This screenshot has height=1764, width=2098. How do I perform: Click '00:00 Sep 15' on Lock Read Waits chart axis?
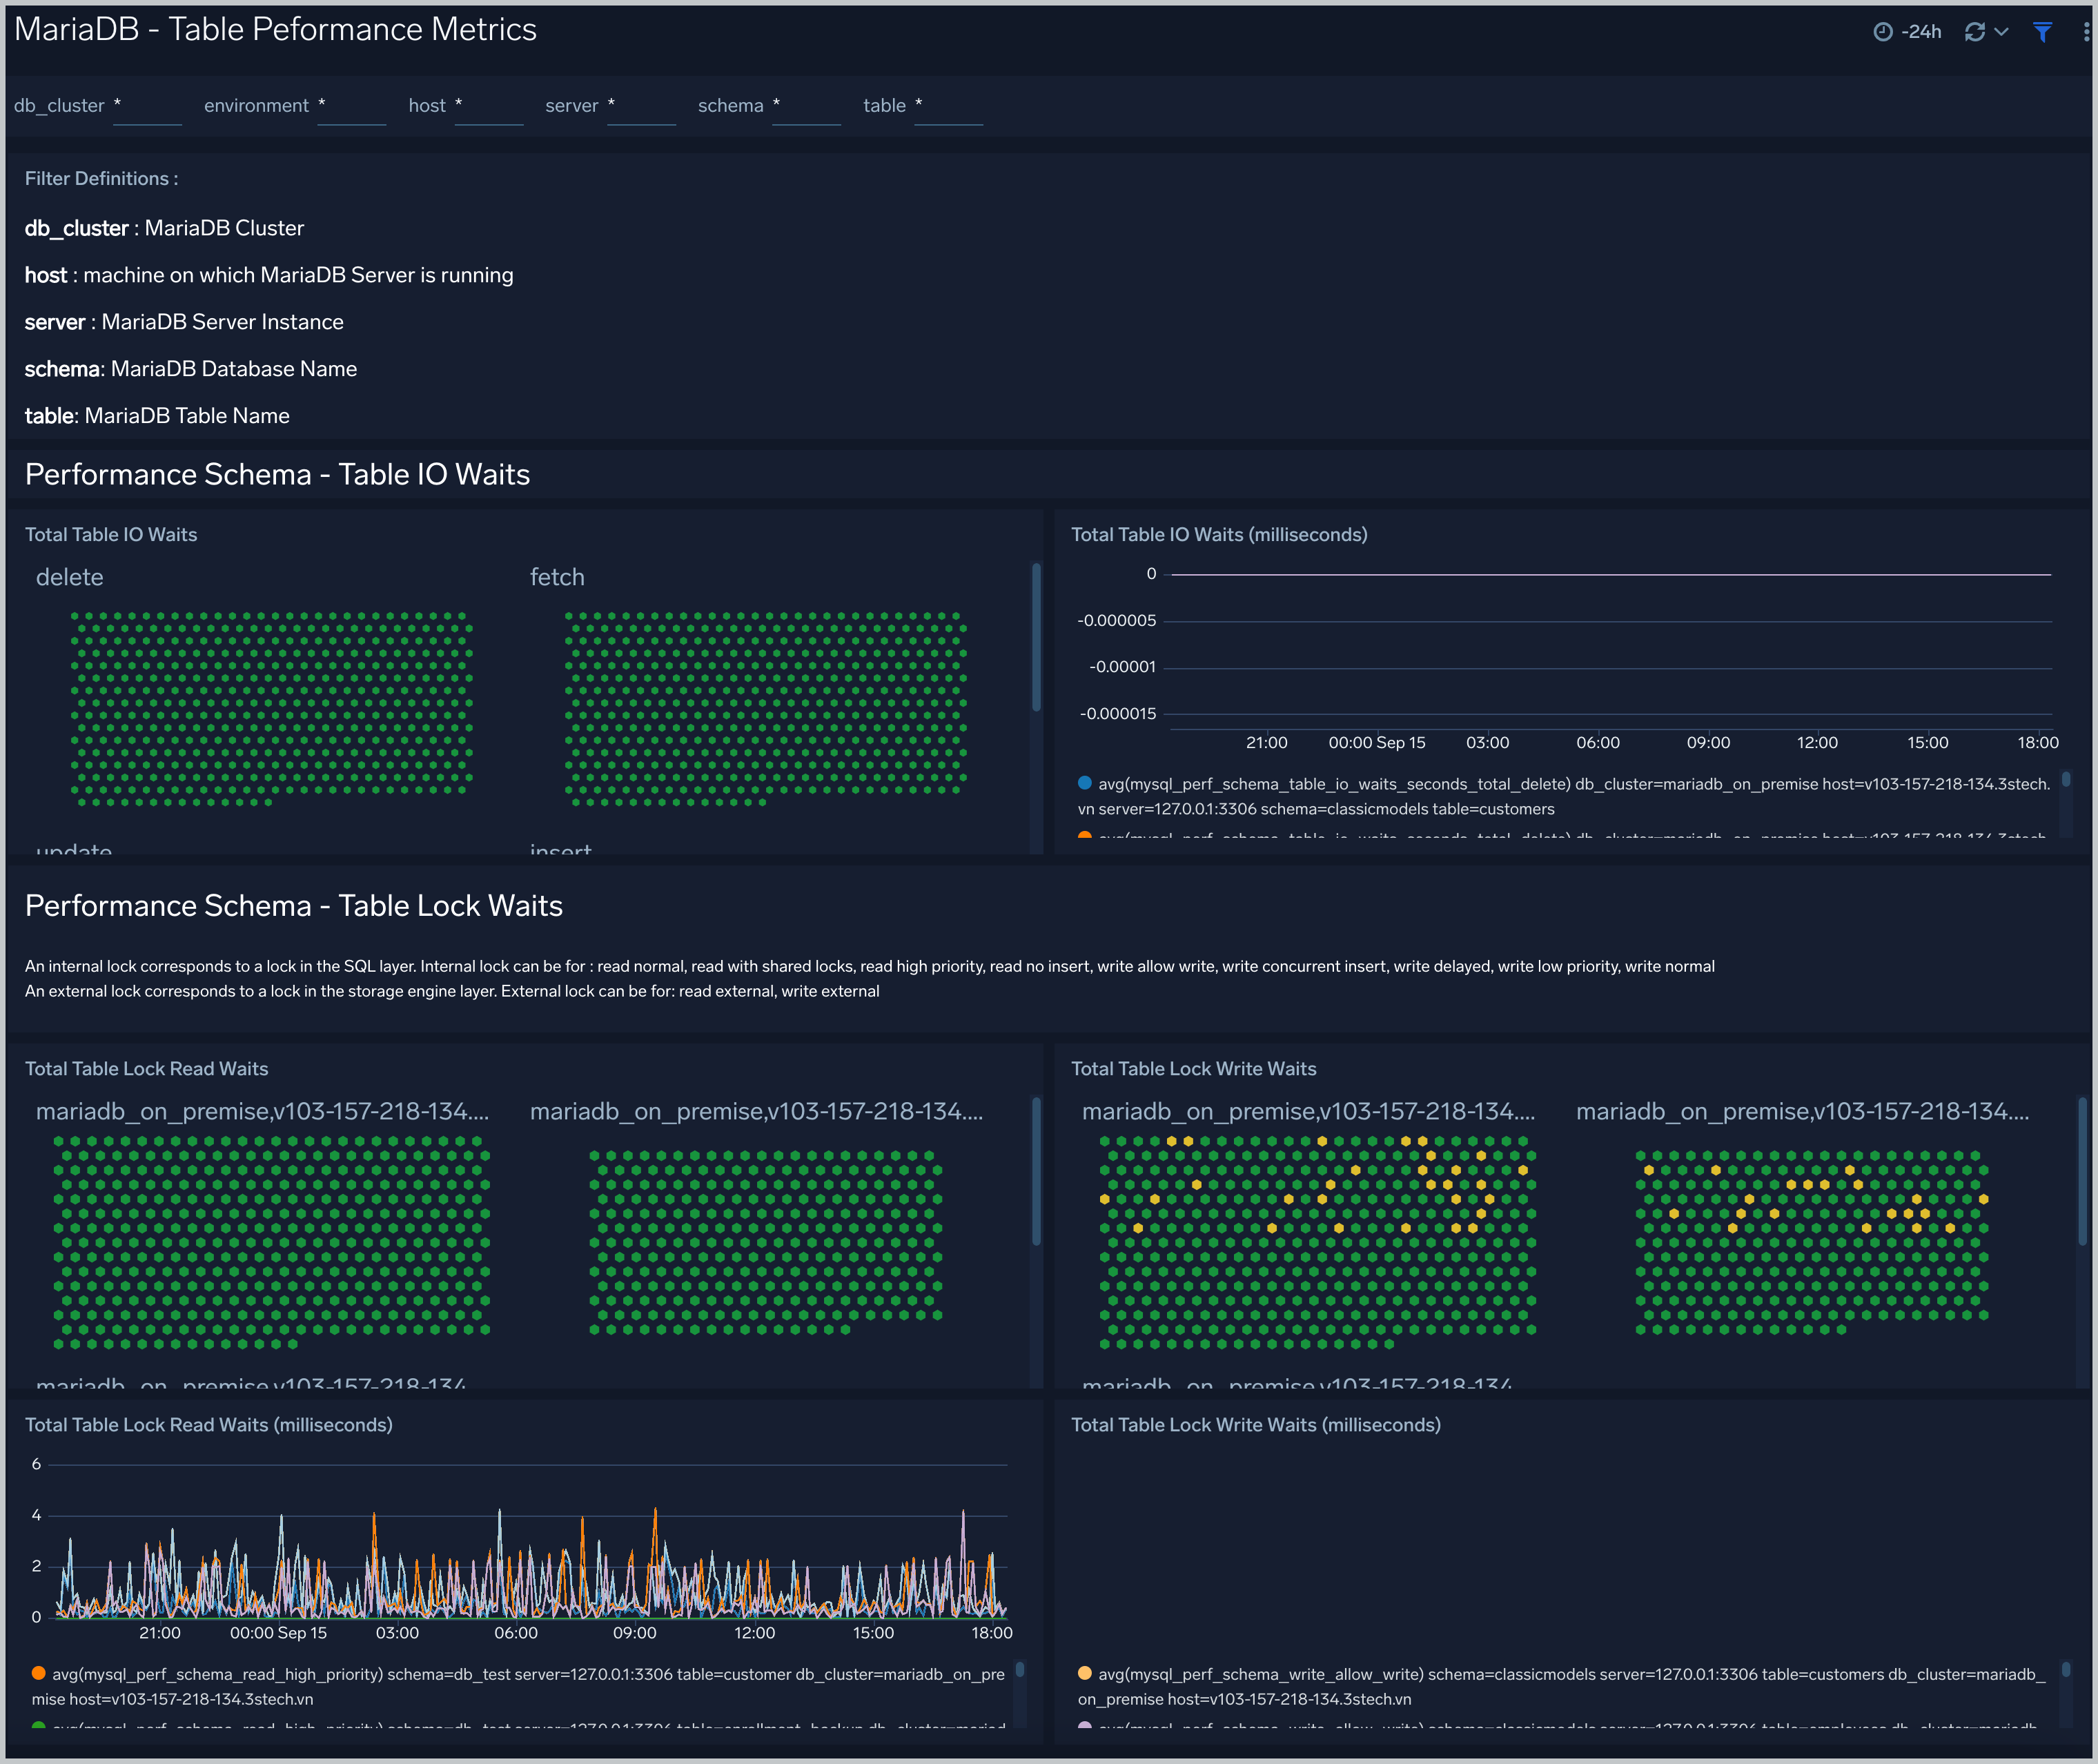point(278,1633)
